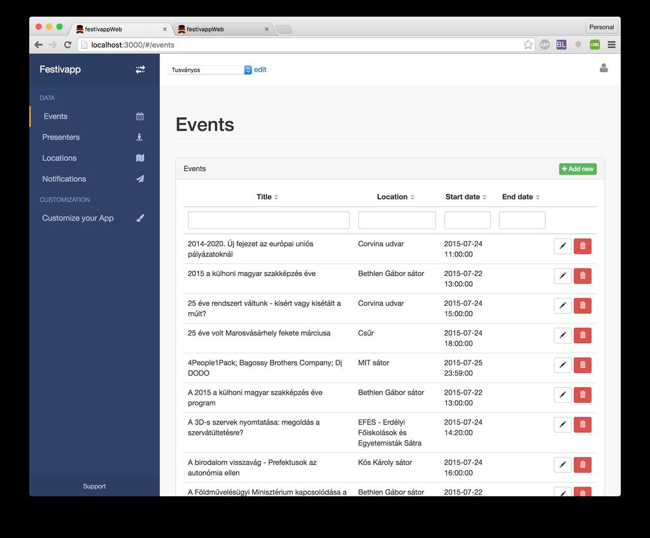Image resolution: width=650 pixels, height=538 pixels.
Task: Delete '25 éve rendszert váltunk' event
Action: (583, 306)
